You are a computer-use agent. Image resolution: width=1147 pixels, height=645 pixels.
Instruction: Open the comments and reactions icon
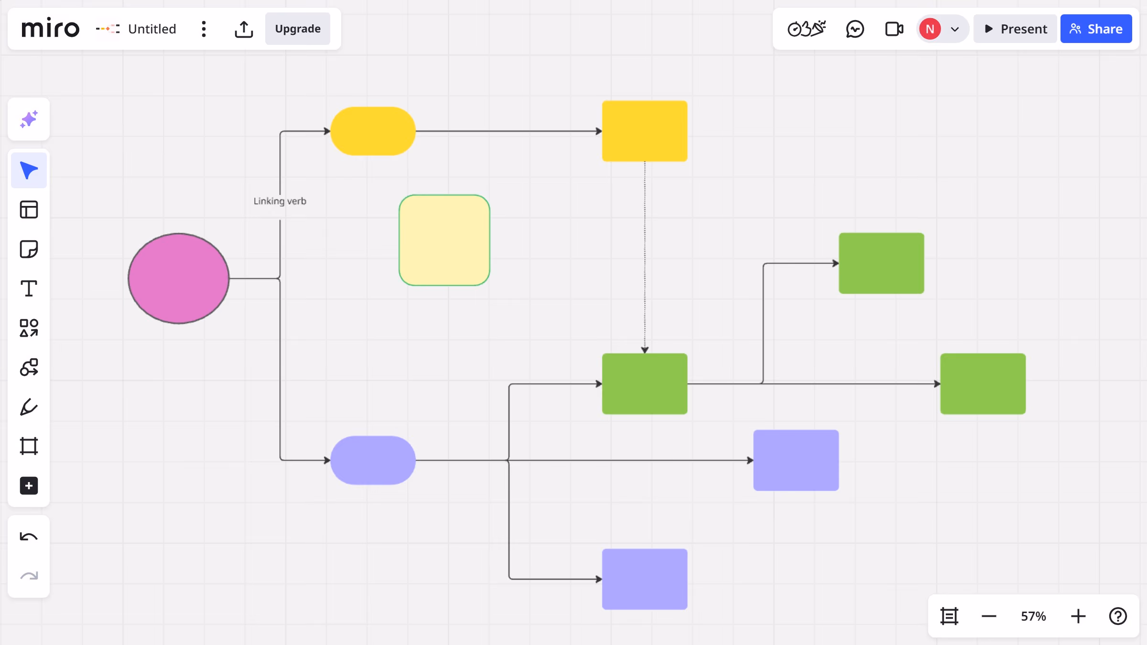click(x=855, y=29)
